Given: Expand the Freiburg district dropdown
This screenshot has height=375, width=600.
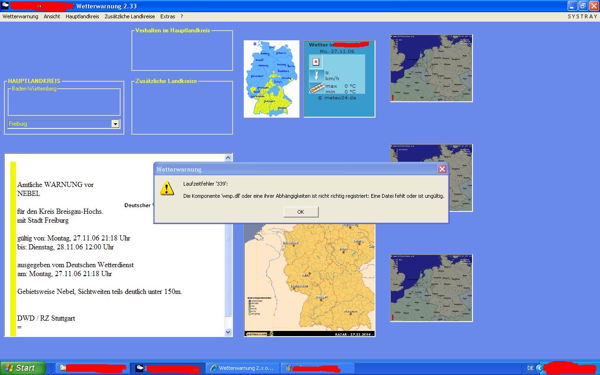Looking at the screenshot, I should 115,124.
